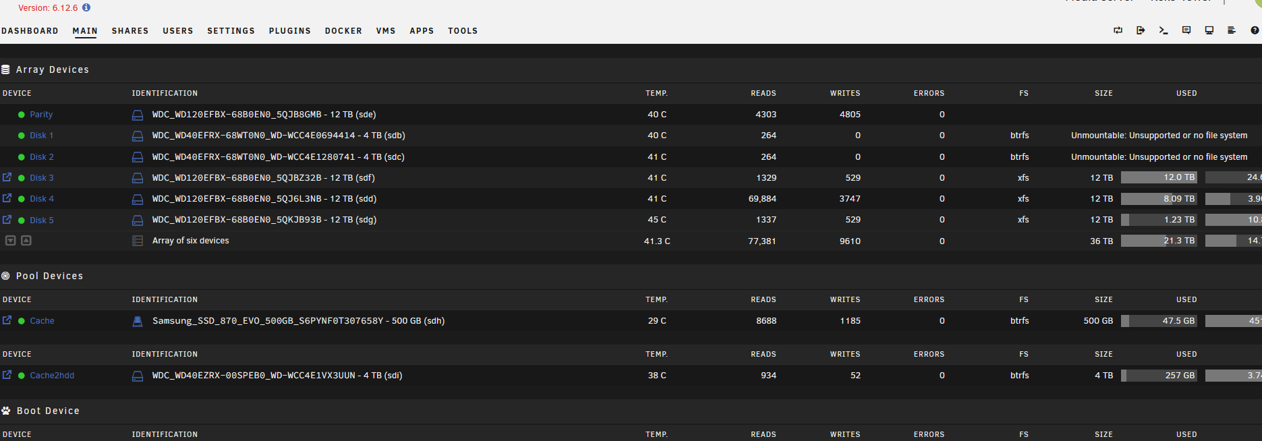
Task: Go to the Shares tab
Action: click(130, 31)
